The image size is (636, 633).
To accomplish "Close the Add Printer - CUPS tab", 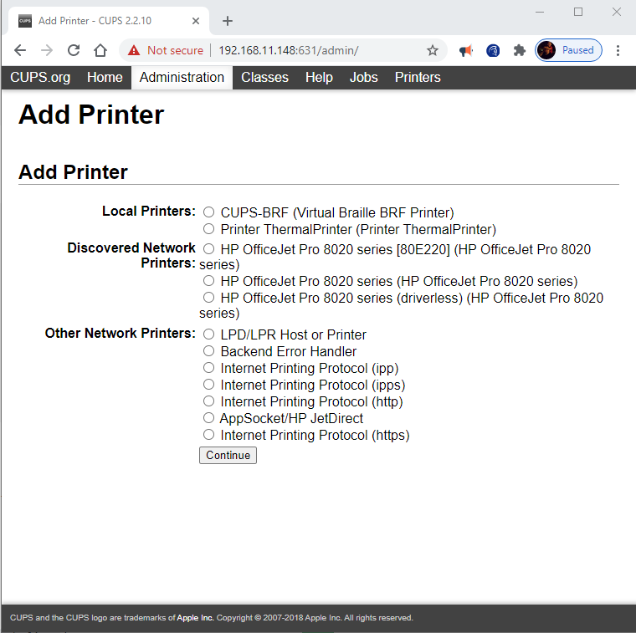I will point(196,21).
